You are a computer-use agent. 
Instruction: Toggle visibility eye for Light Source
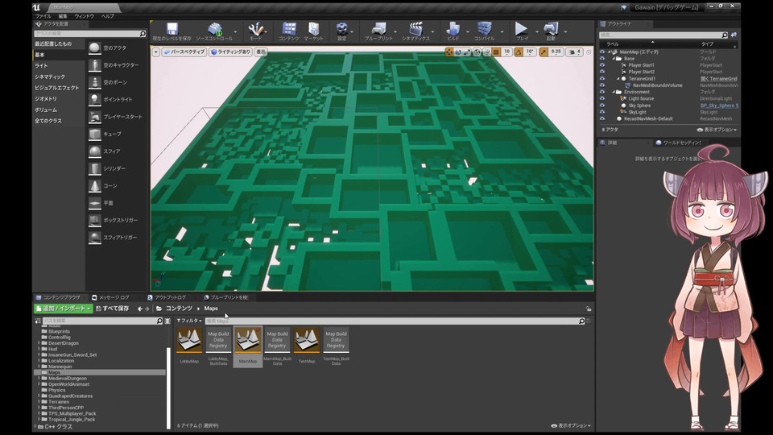(601, 98)
